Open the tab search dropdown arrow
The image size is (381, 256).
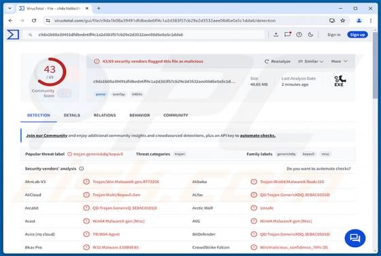10,8
